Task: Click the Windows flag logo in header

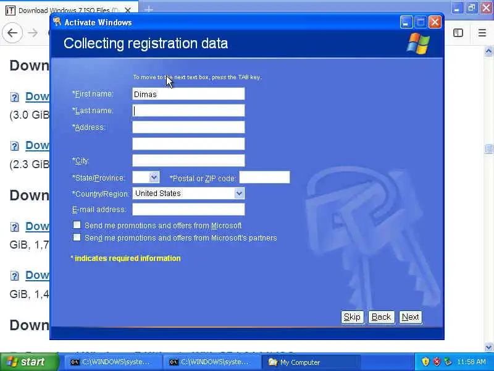Action: point(418,43)
